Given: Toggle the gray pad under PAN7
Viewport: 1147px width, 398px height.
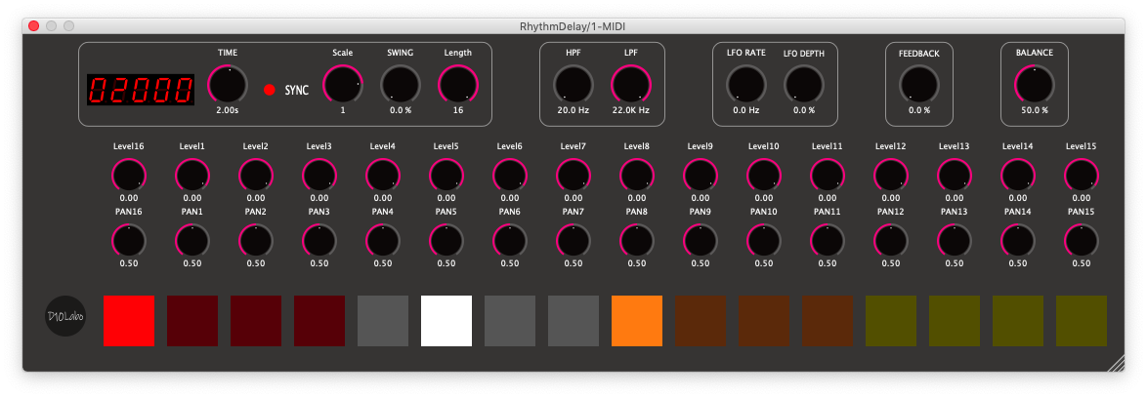Looking at the screenshot, I should (x=573, y=321).
